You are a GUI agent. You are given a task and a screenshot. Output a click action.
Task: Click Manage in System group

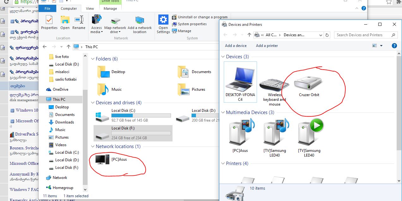pyautogui.click(x=182, y=31)
